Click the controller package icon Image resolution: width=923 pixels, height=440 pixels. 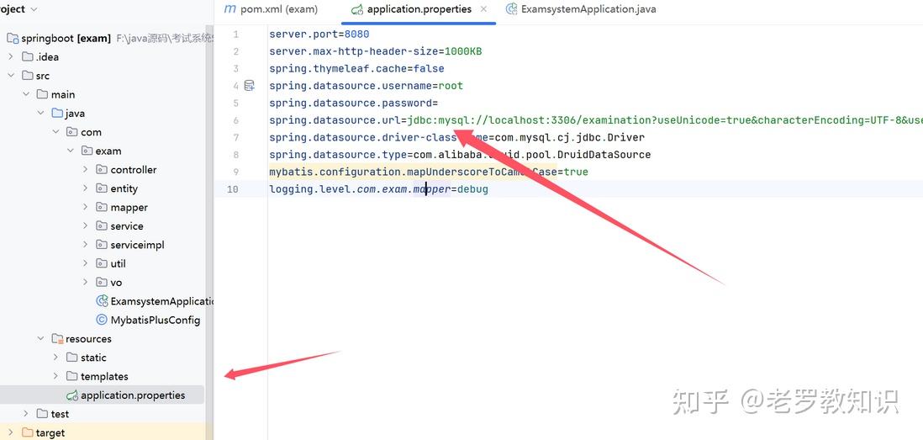(x=102, y=170)
